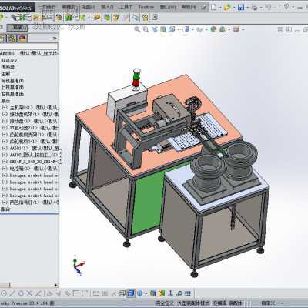Image resolution: width=308 pixels, height=308 pixels.
Task: Click the green component icon in second toolbar
Action: [x=69, y=18]
